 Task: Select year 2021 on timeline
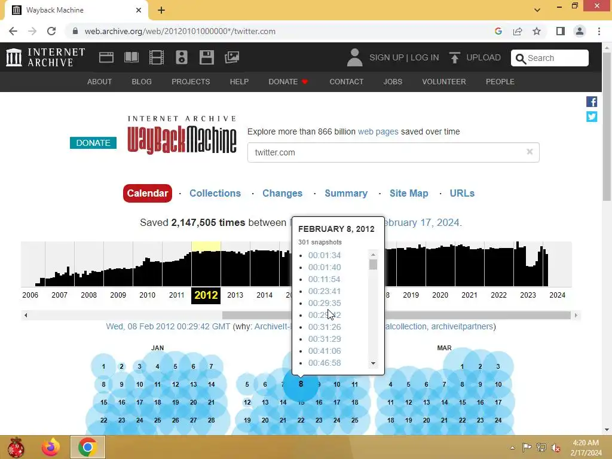tap(469, 295)
